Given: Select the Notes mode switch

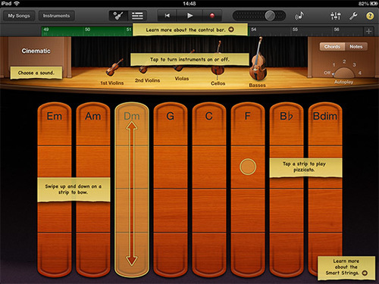Looking at the screenshot, I should pos(356,47).
